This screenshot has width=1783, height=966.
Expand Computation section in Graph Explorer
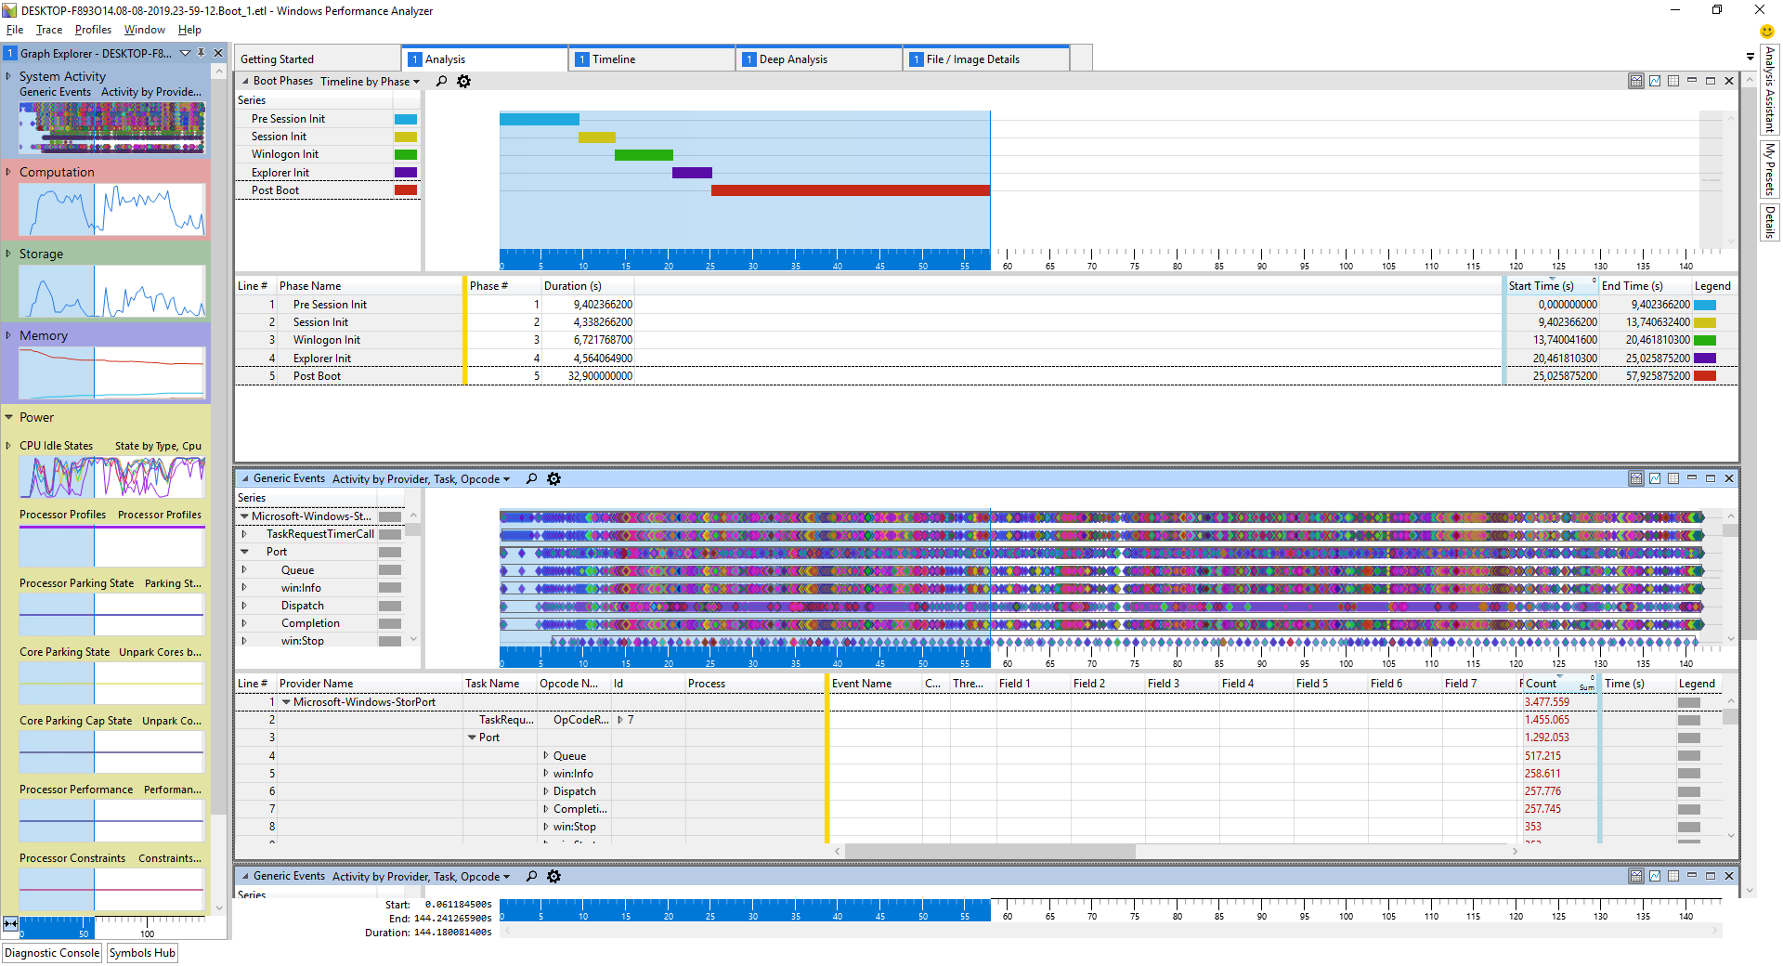[8, 172]
